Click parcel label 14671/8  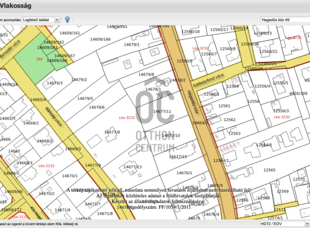tap(105, 213)
